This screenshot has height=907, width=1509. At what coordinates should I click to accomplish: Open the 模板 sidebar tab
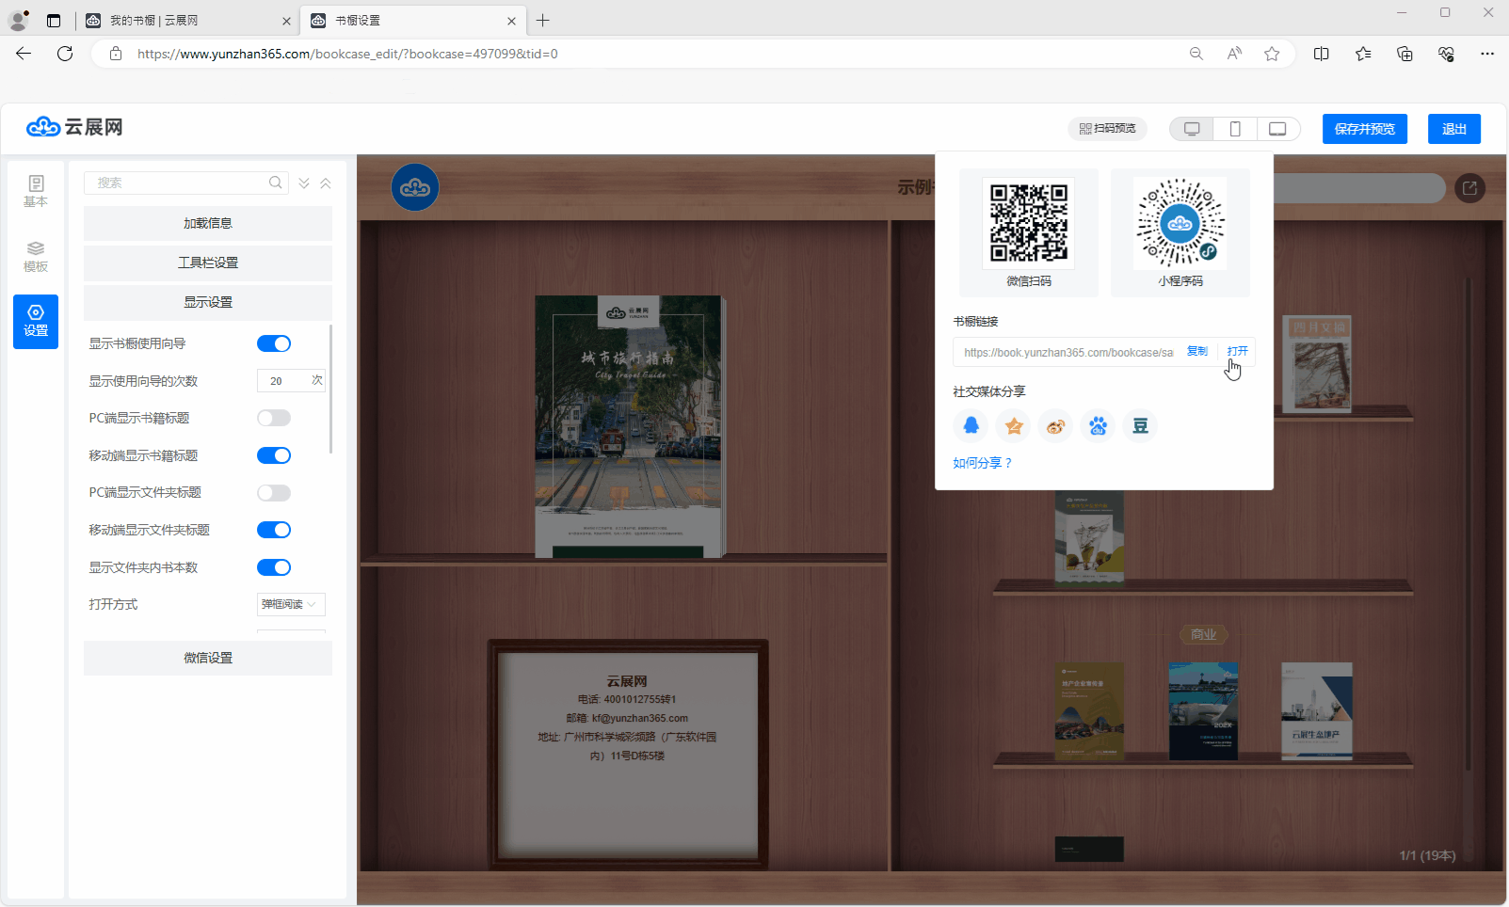36,256
